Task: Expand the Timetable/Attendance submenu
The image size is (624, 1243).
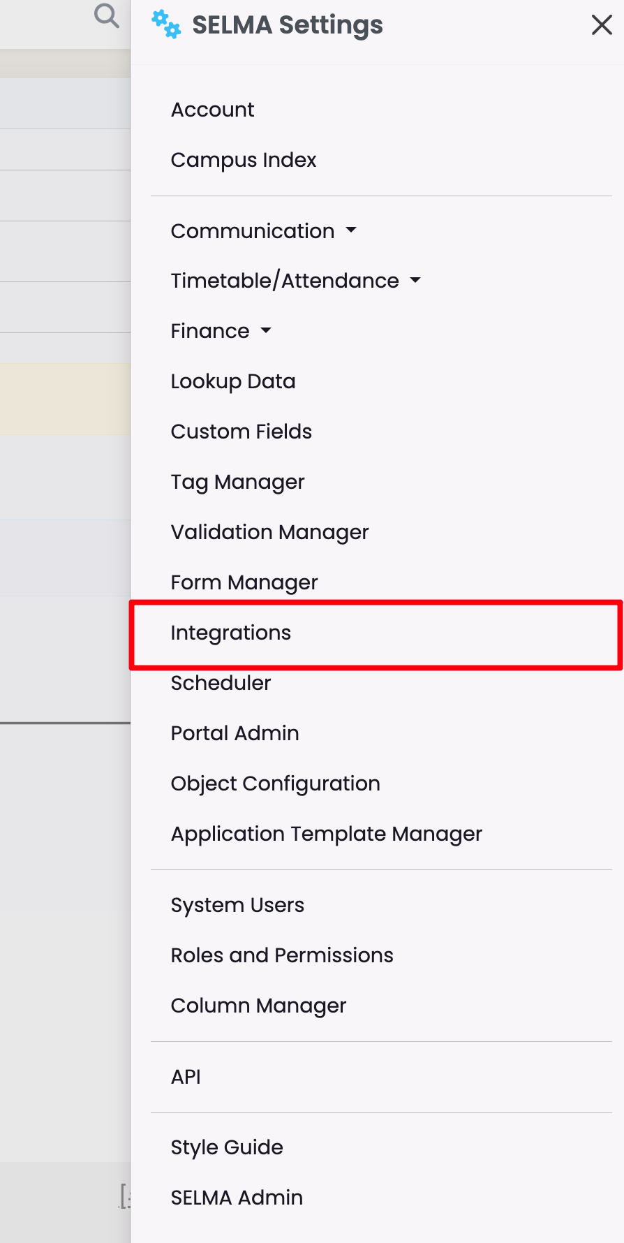Action: tap(295, 281)
